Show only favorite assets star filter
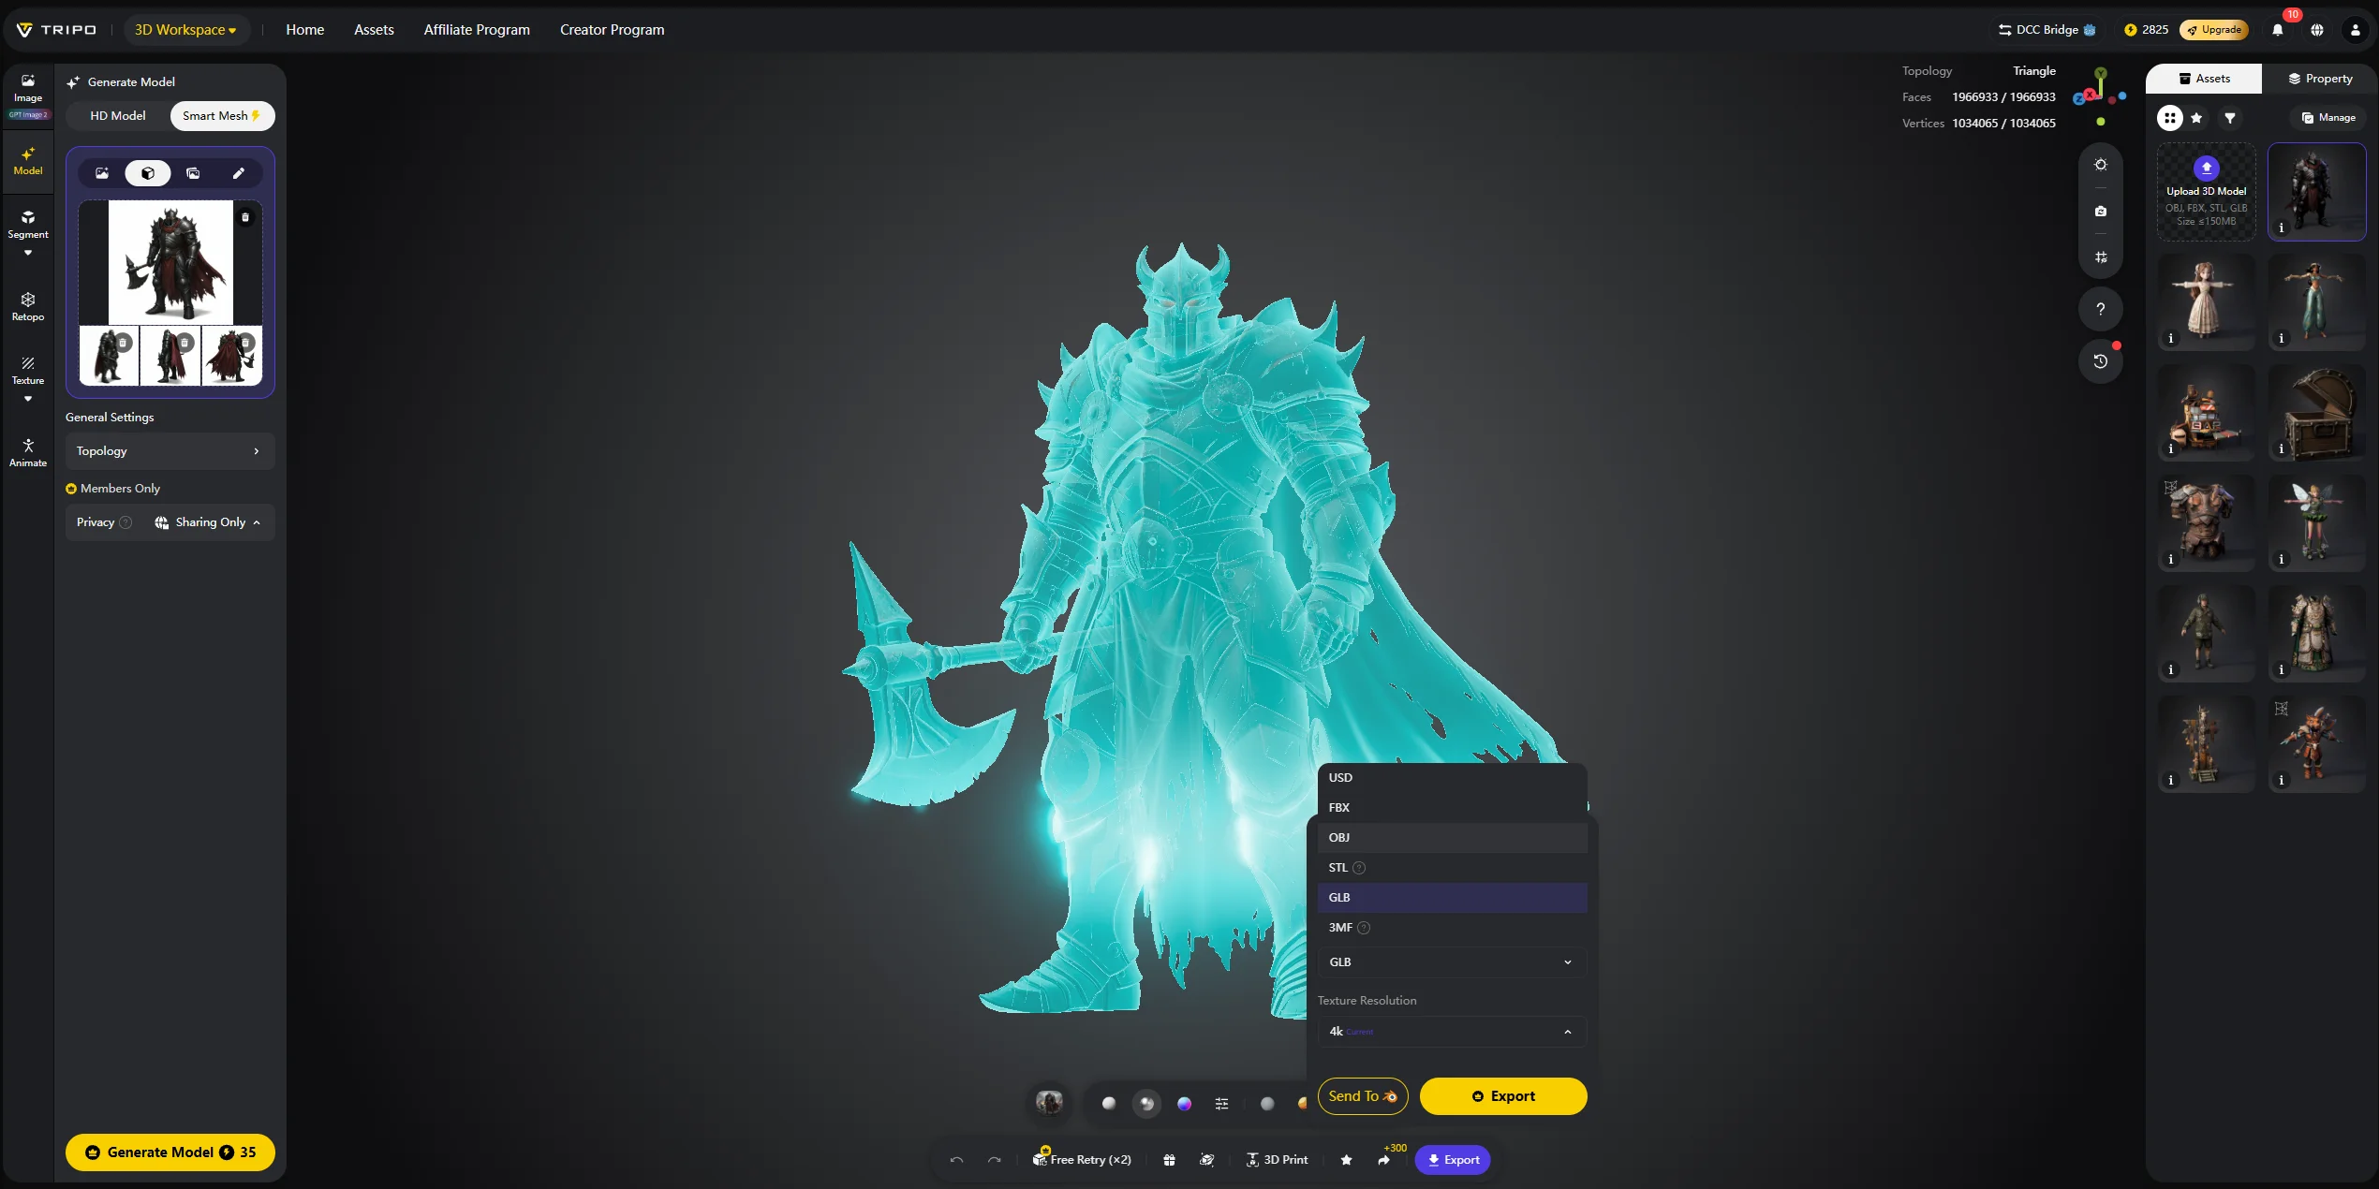Viewport: 2379px width, 1189px height. [2197, 118]
